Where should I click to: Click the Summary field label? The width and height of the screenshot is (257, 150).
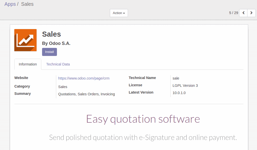click(x=22, y=94)
